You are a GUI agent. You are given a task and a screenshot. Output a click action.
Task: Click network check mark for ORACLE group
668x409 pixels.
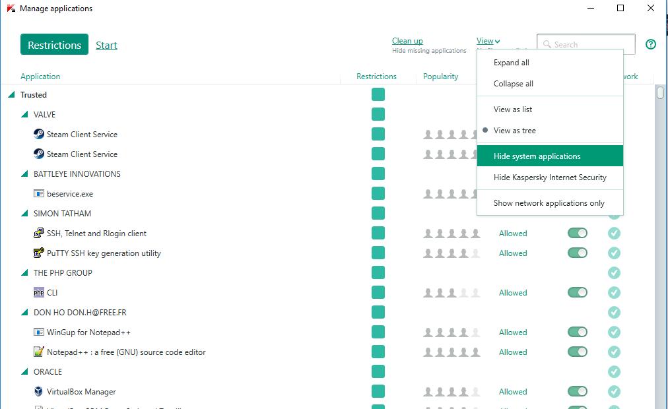[614, 371]
